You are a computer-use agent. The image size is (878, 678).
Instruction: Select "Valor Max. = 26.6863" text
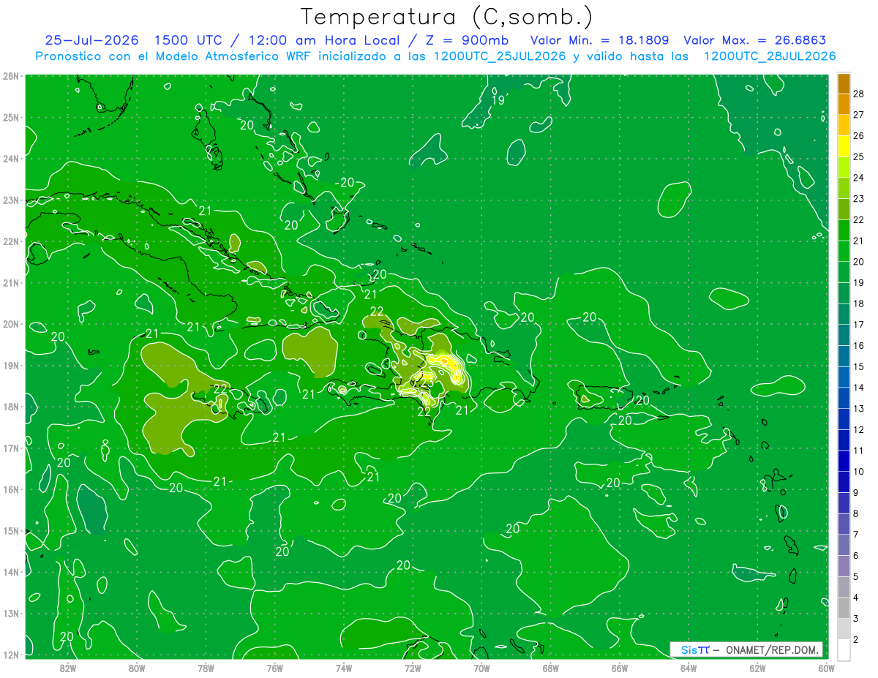[755, 40]
